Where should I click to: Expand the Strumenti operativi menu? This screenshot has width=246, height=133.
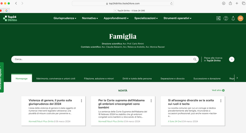coord(177,18)
